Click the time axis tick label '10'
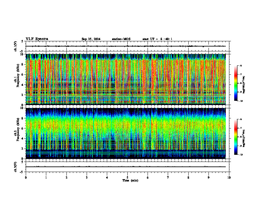Image resolution: width=258 pixels, height=199 pixels. (x=229, y=178)
